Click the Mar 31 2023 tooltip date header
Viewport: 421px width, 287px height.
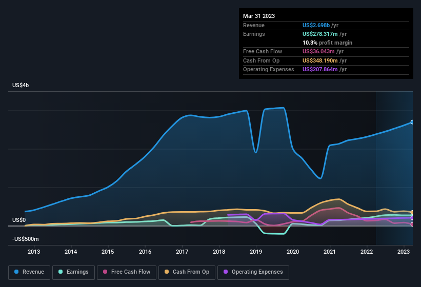click(259, 16)
